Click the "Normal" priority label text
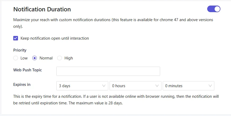Image resolution: width=231 pixels, height=116 pixels. pos(46,58)
